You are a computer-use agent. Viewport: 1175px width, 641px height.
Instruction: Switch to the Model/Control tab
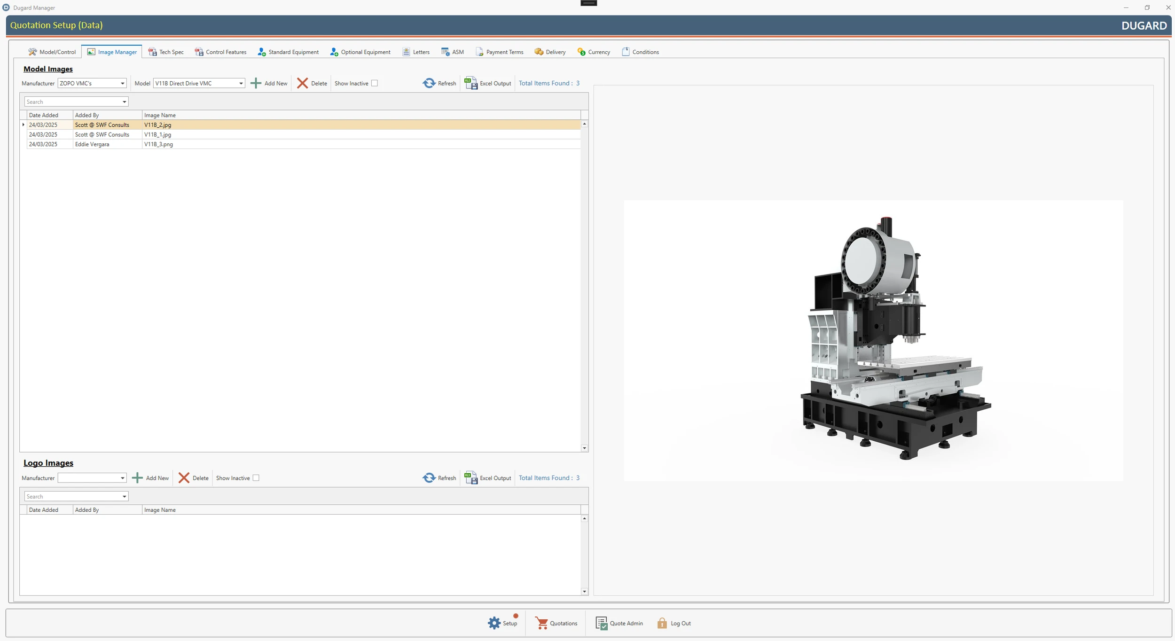[52, 52]
